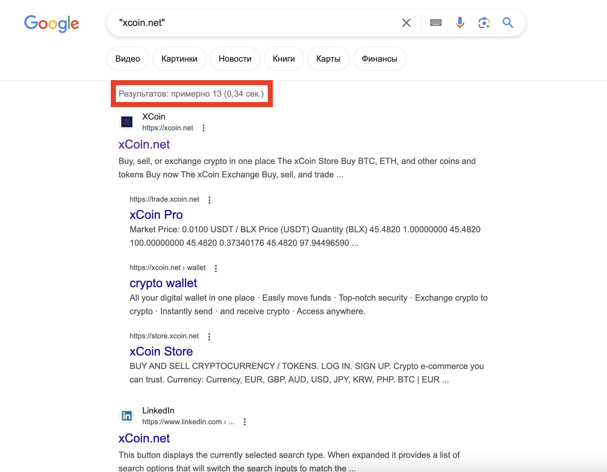
Task: Start voice search with microphone icon
Action: [x=460, y=23]
